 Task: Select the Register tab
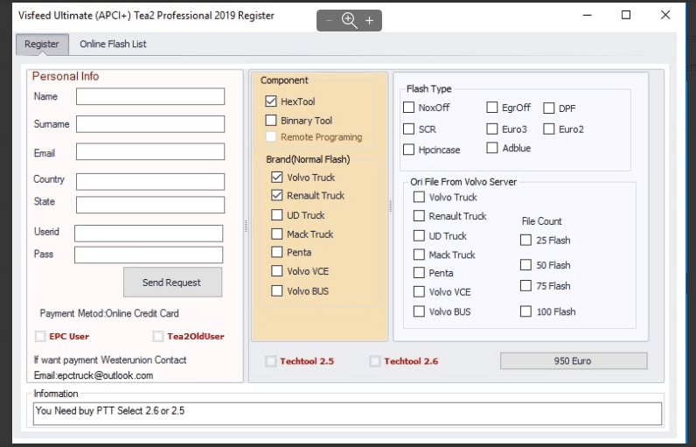pos(42,44)
